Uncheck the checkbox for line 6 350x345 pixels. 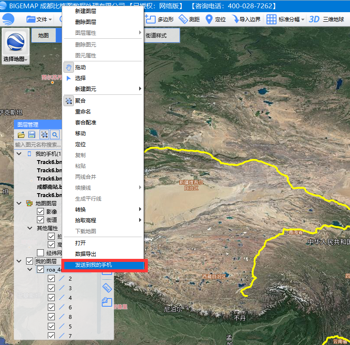point(51,307)
